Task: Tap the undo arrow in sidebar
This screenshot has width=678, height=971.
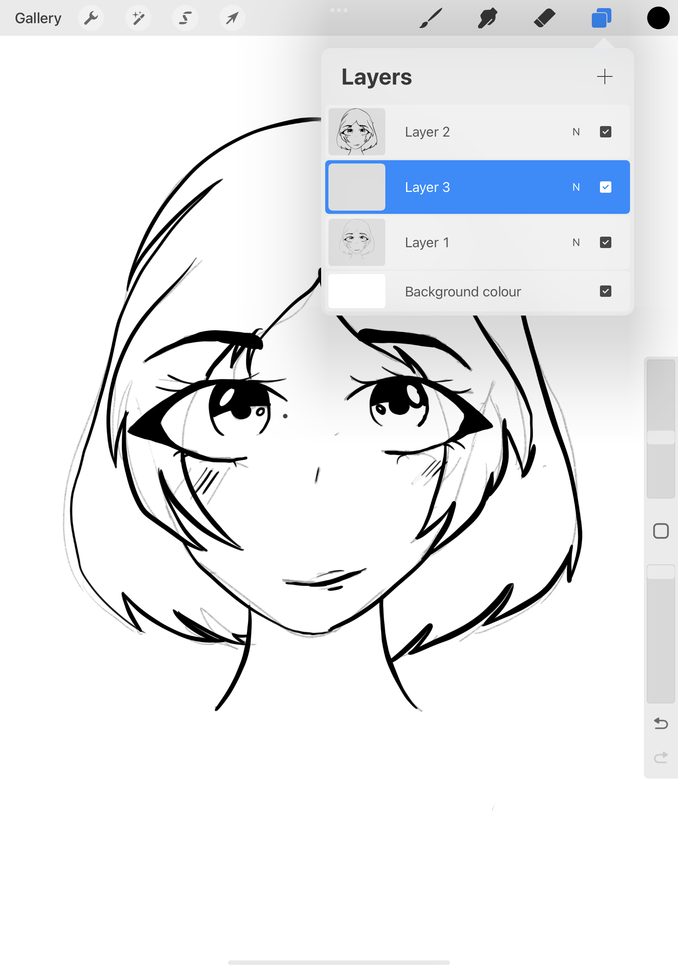Action: point(661,723)
